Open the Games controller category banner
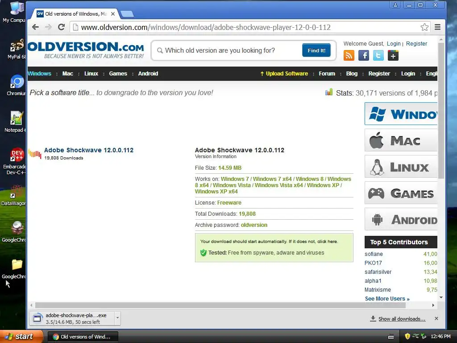457x343 pixels. coord(401,193)
